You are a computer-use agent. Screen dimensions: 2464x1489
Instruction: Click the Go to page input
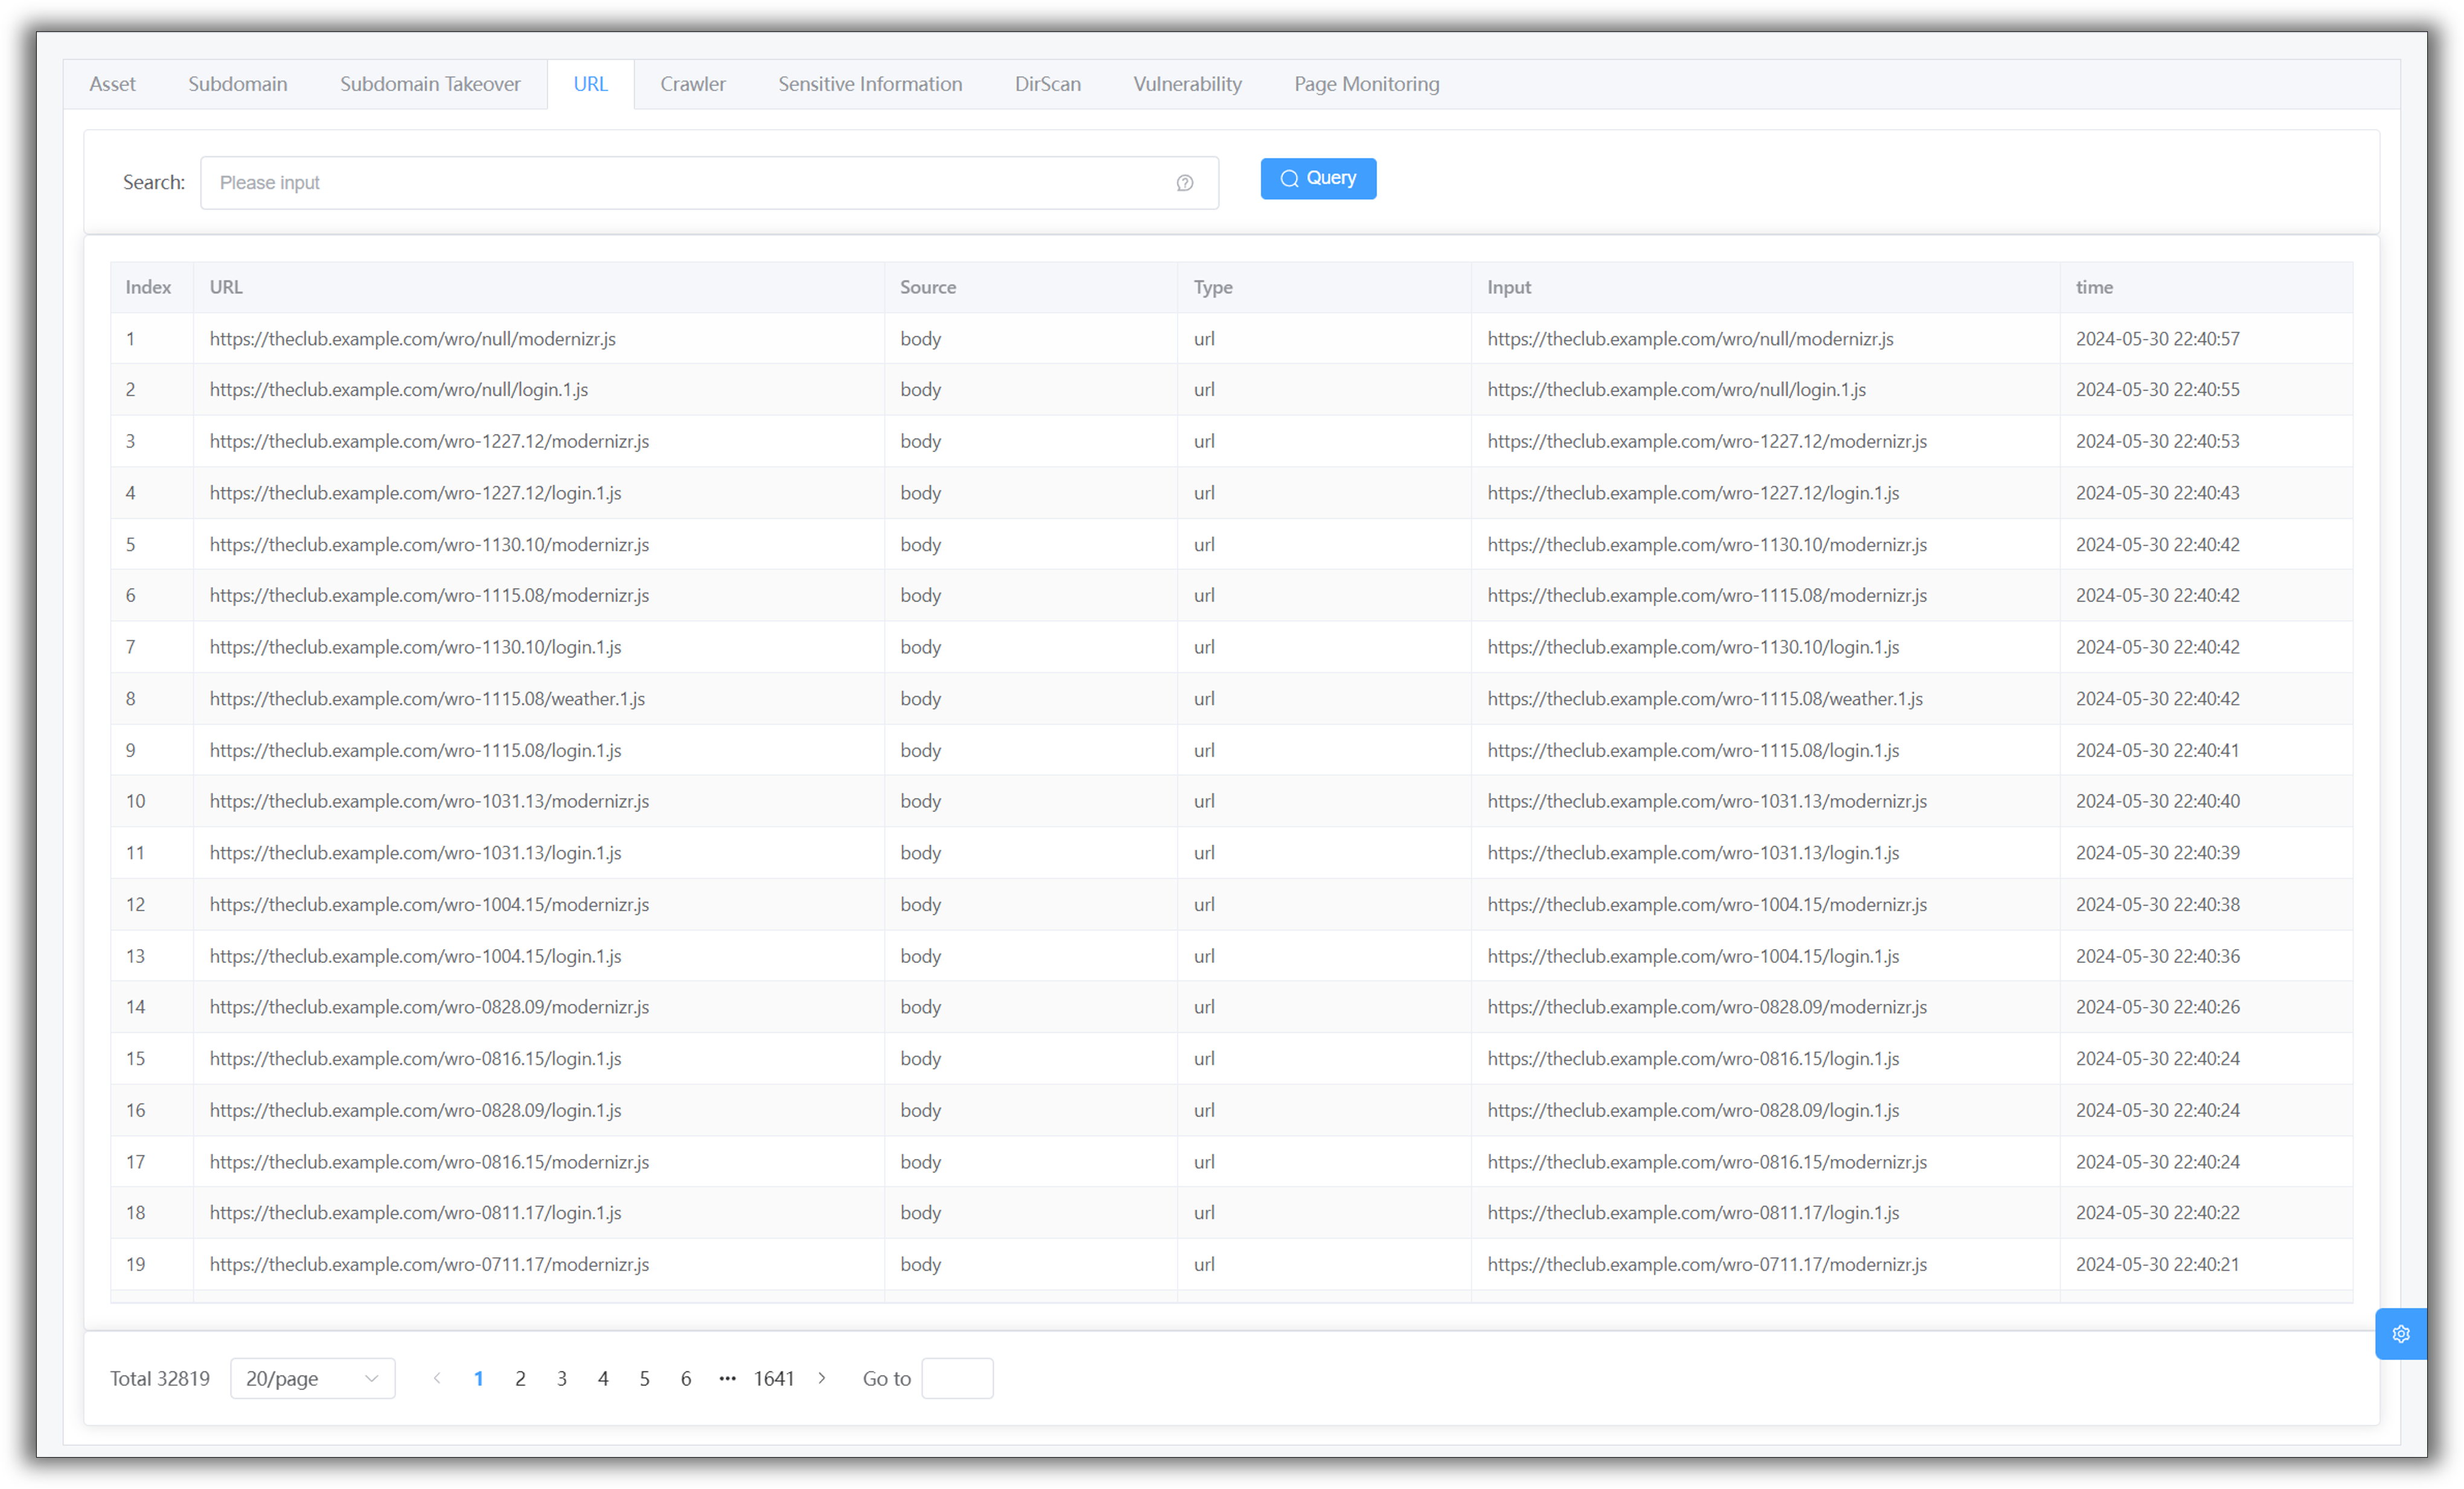956,1378
